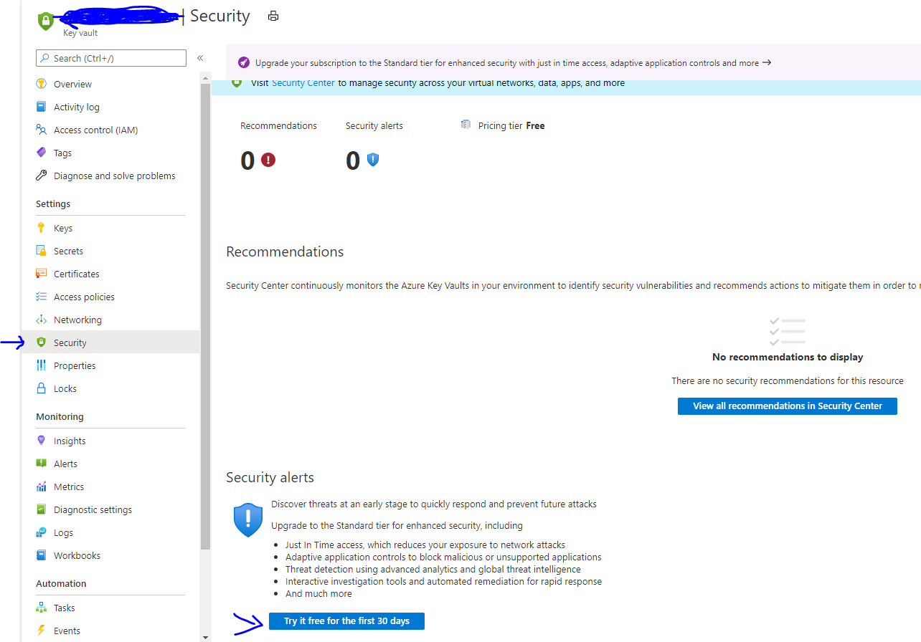Click the Events lightning bolt icon
Image resolution: width=921 pixels, height=642 pixels.
(x=41, y=631)
